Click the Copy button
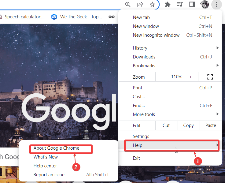 [189, 125]
